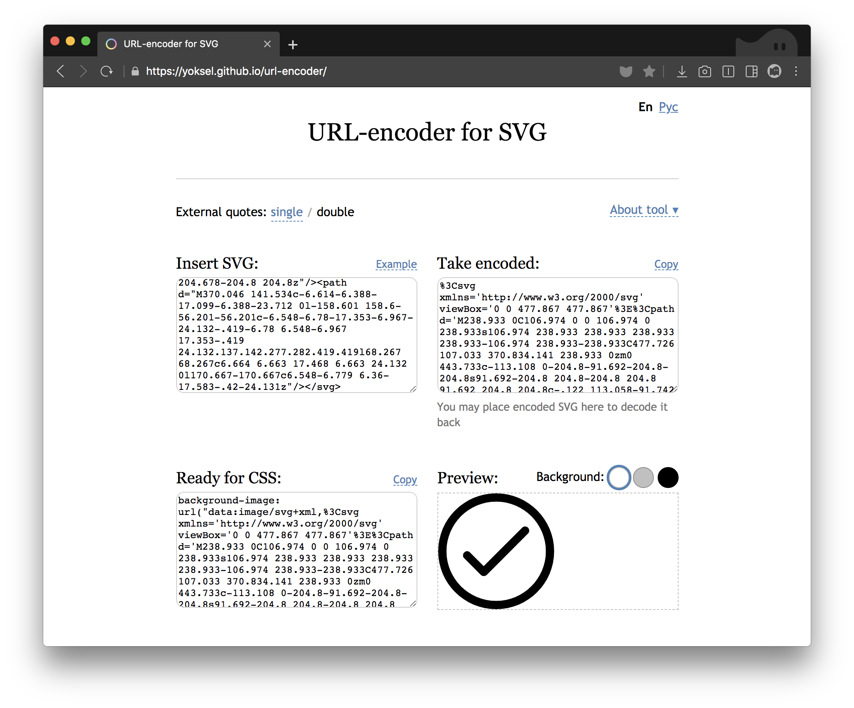This screenshot has width=854, height=708.
Task: Click the browser back arrow
Action: point(61,71)
